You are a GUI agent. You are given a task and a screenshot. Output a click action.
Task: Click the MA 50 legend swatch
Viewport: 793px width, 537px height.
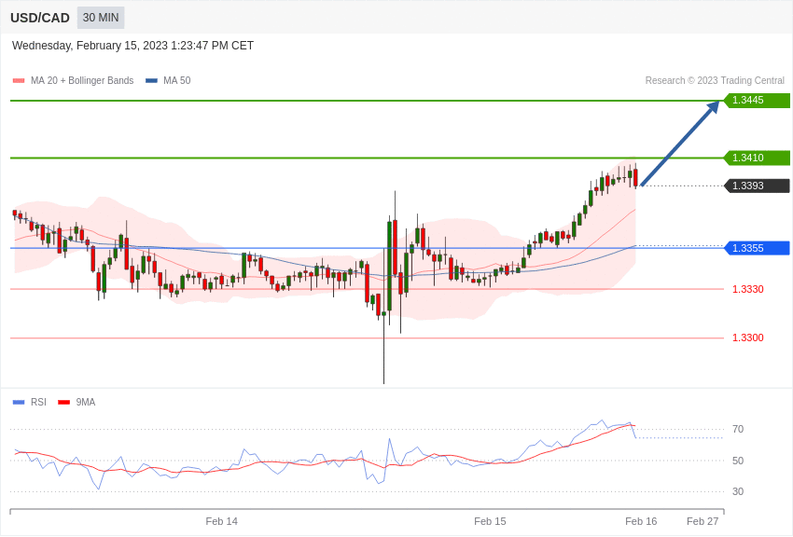point(151,80)
